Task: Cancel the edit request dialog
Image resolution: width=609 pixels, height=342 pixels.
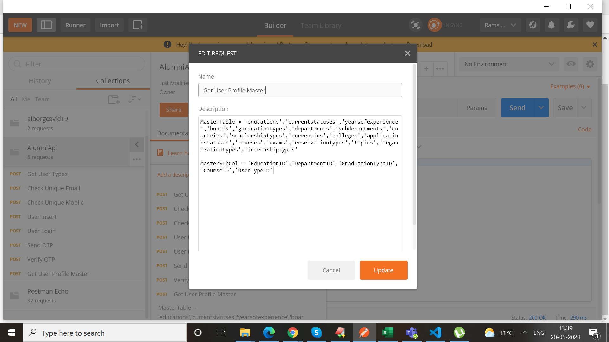Action: [x=331, y=270]
